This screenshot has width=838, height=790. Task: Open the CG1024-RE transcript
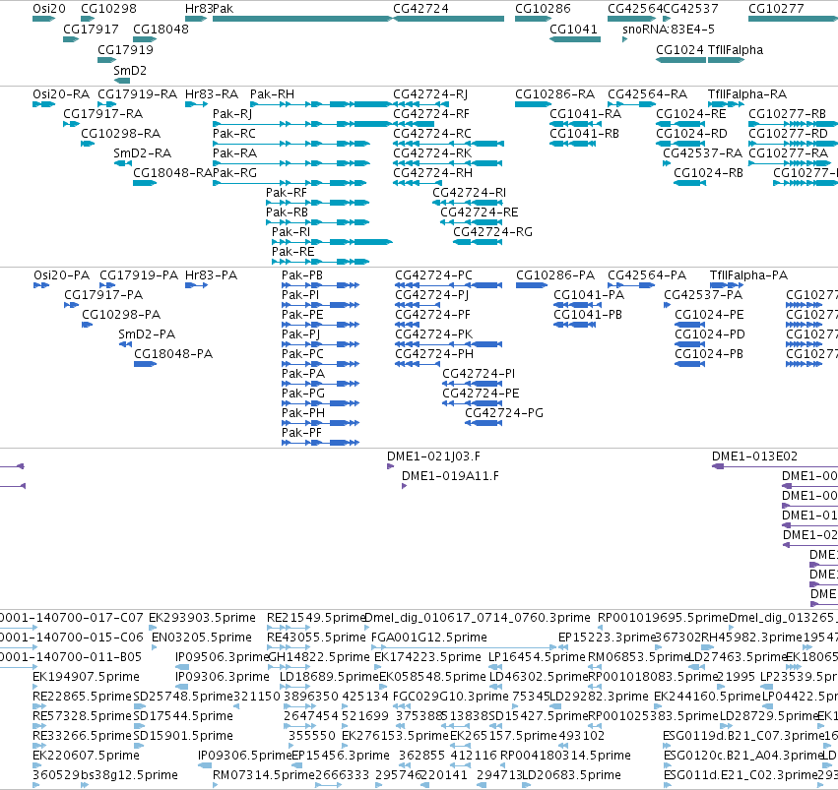pyautogui.click(x=680, y=124)
